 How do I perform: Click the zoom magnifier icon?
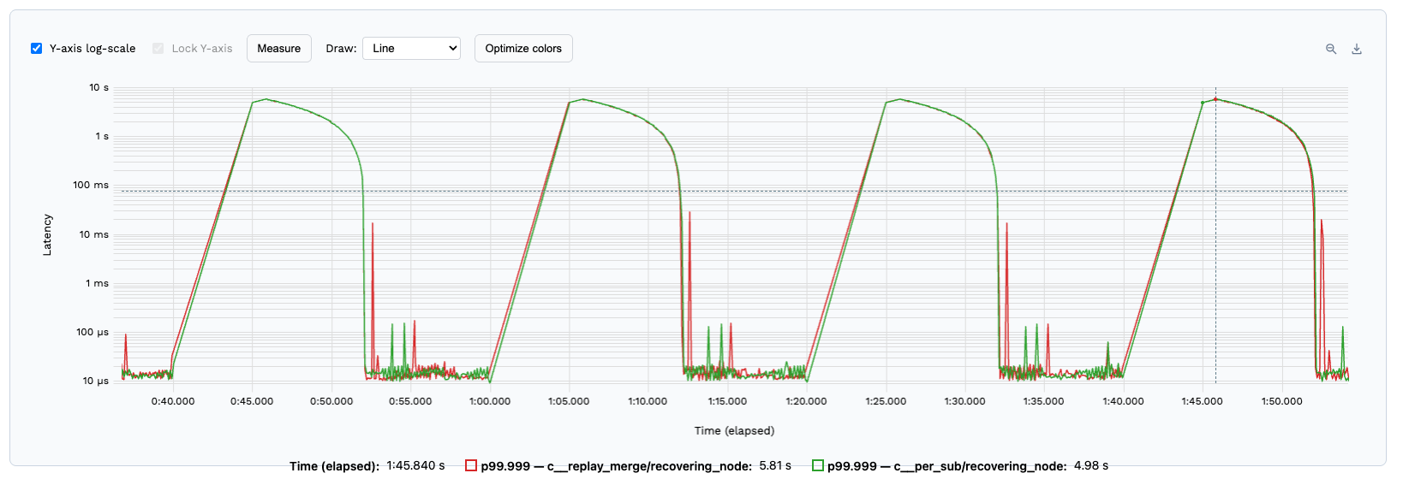pos(1331,49)
